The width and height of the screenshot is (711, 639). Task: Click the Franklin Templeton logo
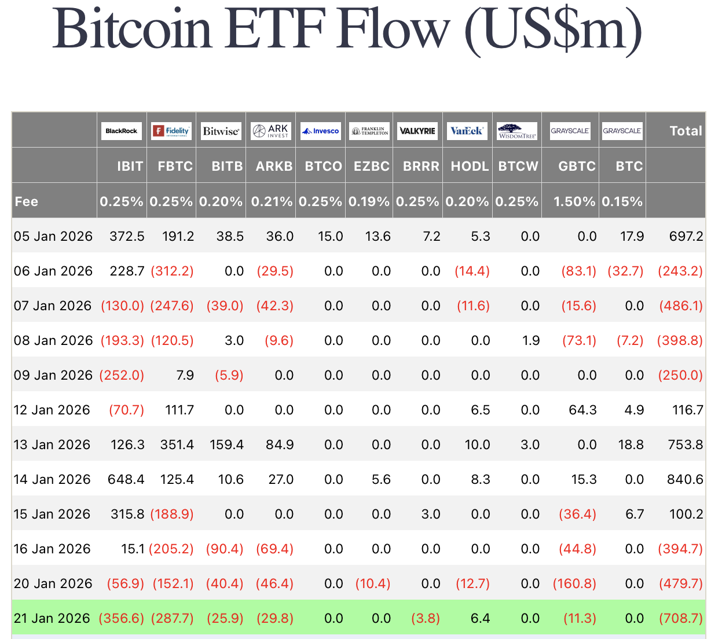pyautogui.click(x=369, y=131)
